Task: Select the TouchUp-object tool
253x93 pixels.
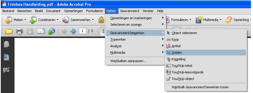Action: coord(206,79)
